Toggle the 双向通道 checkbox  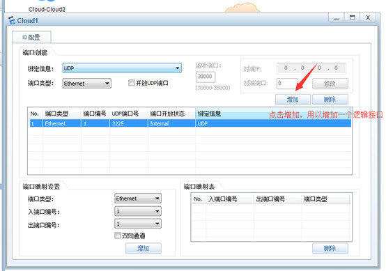coord(118,235)
